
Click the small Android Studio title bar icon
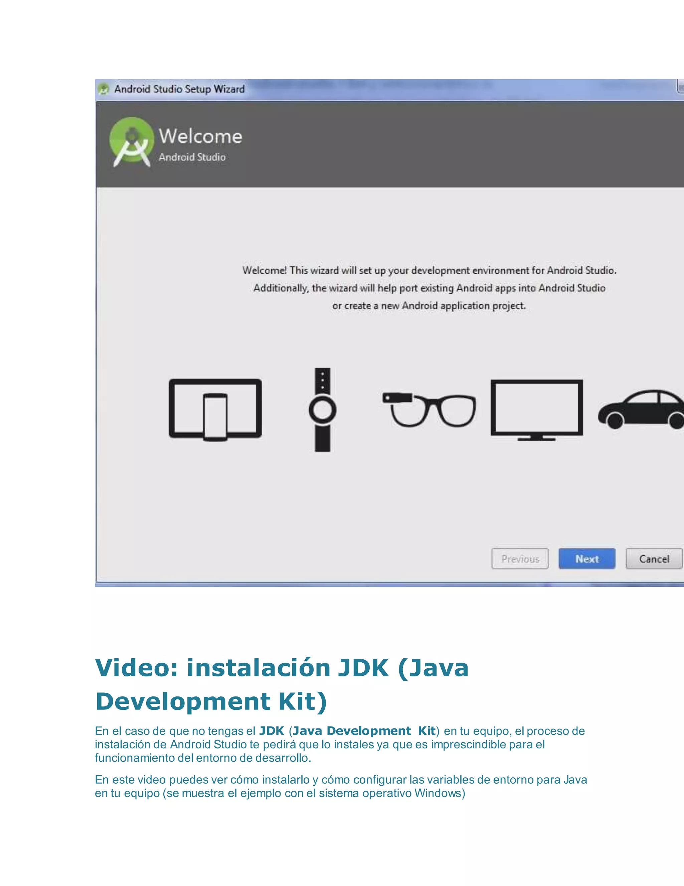point(104,89)
